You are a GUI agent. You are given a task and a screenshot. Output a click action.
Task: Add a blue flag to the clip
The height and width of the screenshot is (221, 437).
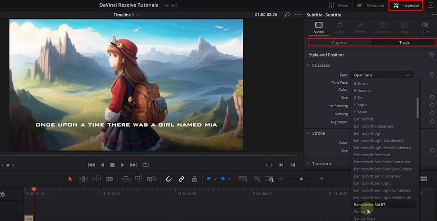[x=209, y=179]
